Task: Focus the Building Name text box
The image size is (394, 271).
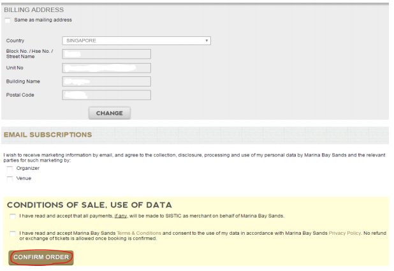Action: [x=106, y=81]
